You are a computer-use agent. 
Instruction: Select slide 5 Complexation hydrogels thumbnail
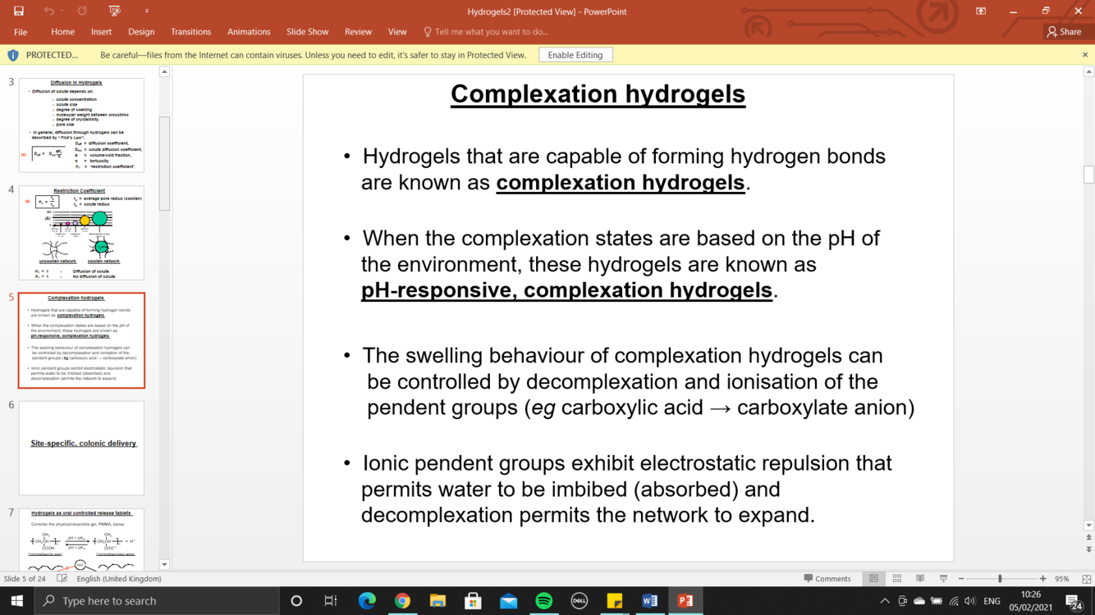tap(81, 340)
